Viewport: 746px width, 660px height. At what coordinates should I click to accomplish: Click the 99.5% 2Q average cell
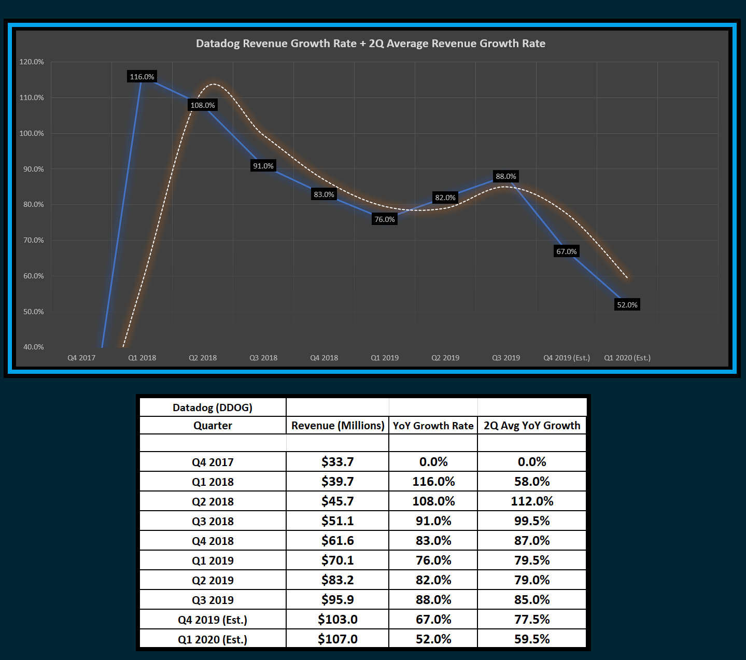(x=532, y=521)
